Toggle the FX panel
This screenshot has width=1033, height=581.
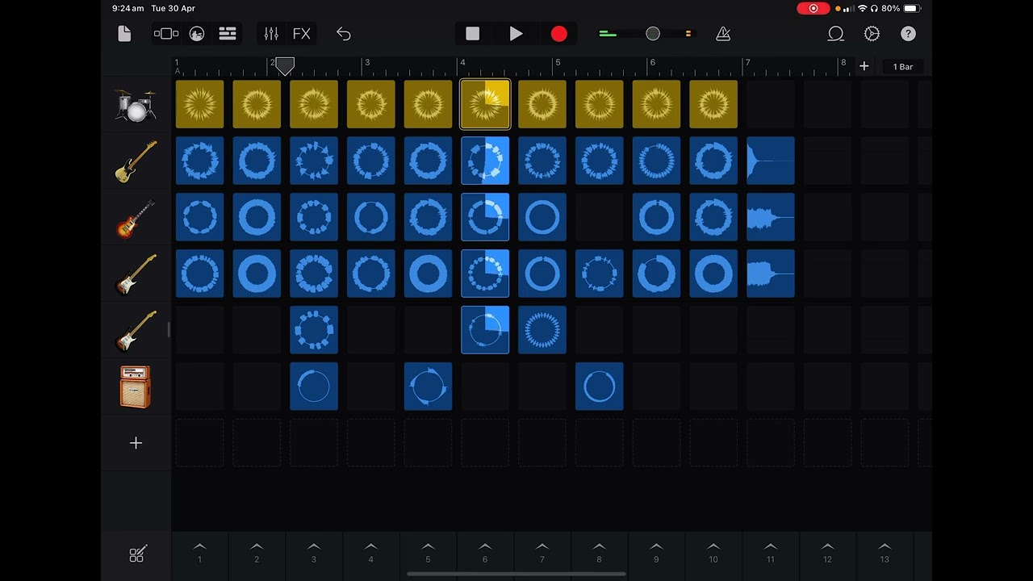(x=301, y=34)
